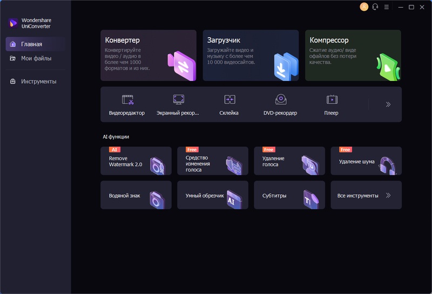432x294 pixels.
Task: Open the Видеоредактор tool icon
Action: click(127, 100)
